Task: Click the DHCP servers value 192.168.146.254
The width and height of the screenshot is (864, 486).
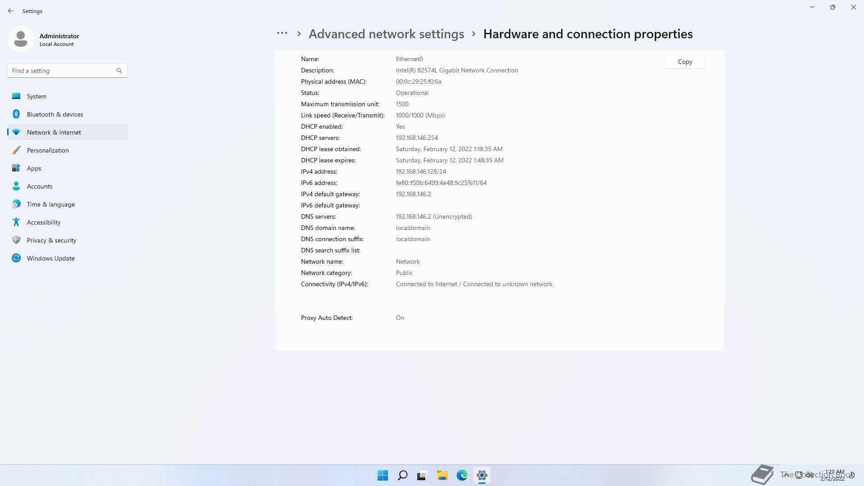Action: (x=417, y=138)
